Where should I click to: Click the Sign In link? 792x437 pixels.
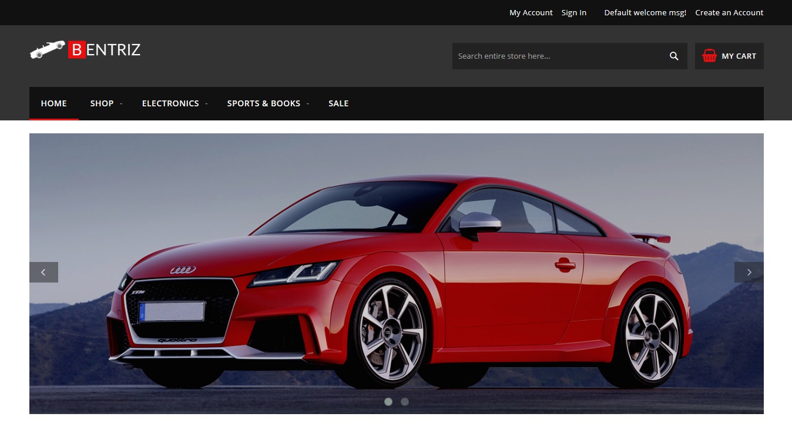pos(573,12)
